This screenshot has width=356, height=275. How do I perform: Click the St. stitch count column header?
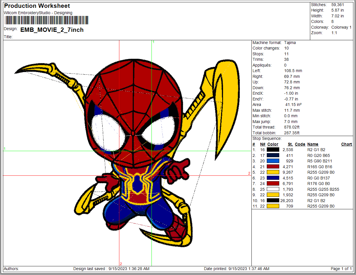[x=290, y=144]
